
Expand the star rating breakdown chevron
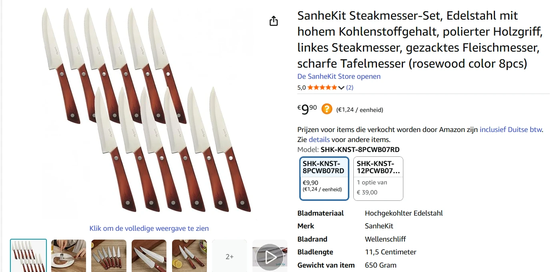pyautogui.click(x=341, y=88)
